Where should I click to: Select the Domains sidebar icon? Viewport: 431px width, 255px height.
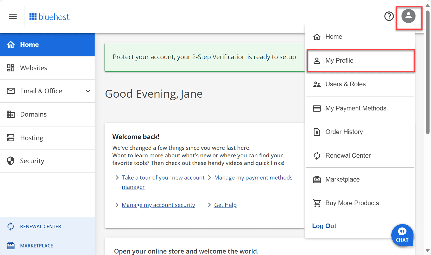11,114
